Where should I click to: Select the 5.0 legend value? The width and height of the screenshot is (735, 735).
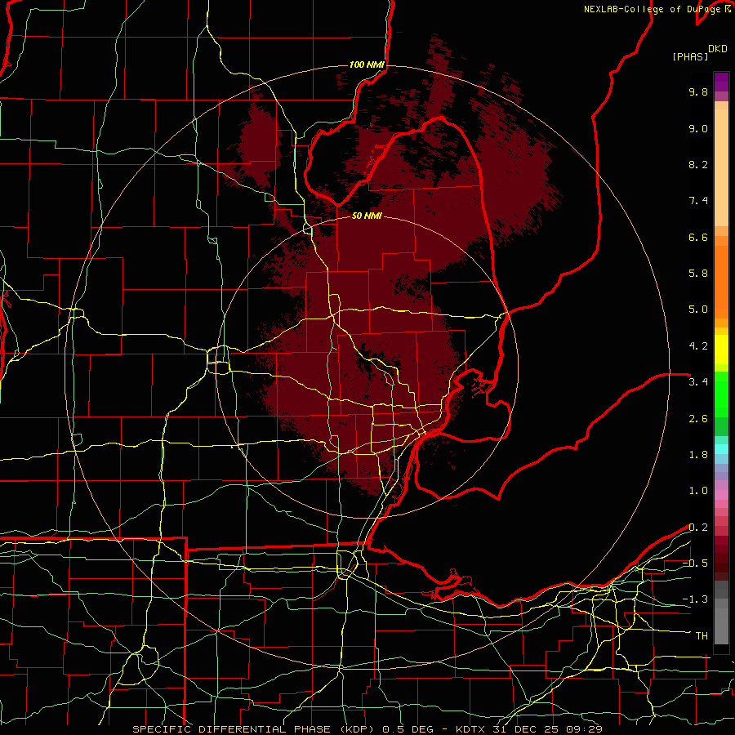click(698, 310)
